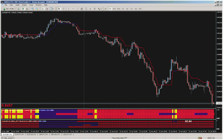Select the horizontal line drawing tool
This screenshot has width=223, height=140.
73,9
